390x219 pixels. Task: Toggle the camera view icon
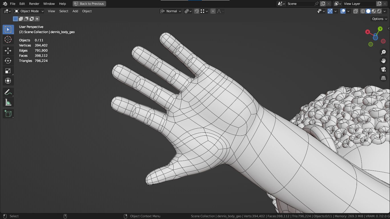(383, 69)
